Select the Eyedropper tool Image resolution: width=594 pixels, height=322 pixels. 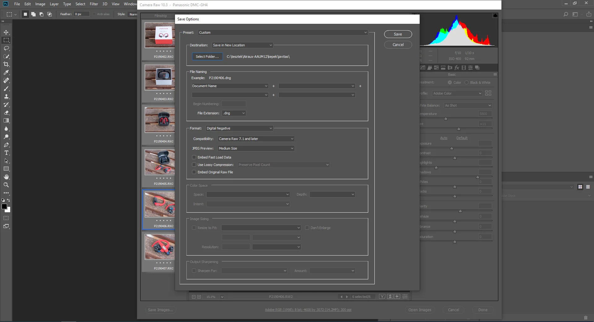(6, 72)
